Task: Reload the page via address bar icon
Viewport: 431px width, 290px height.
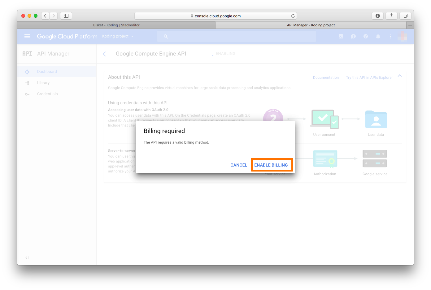Action: [293, 16]
